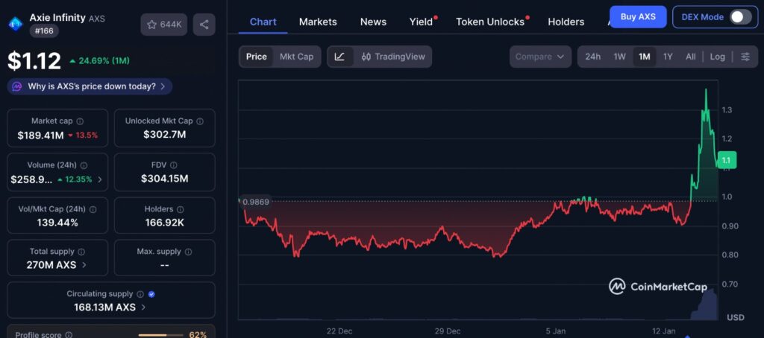Set chart range to All
The height and width of the screenshot is (338, 764).
[690, 57]
